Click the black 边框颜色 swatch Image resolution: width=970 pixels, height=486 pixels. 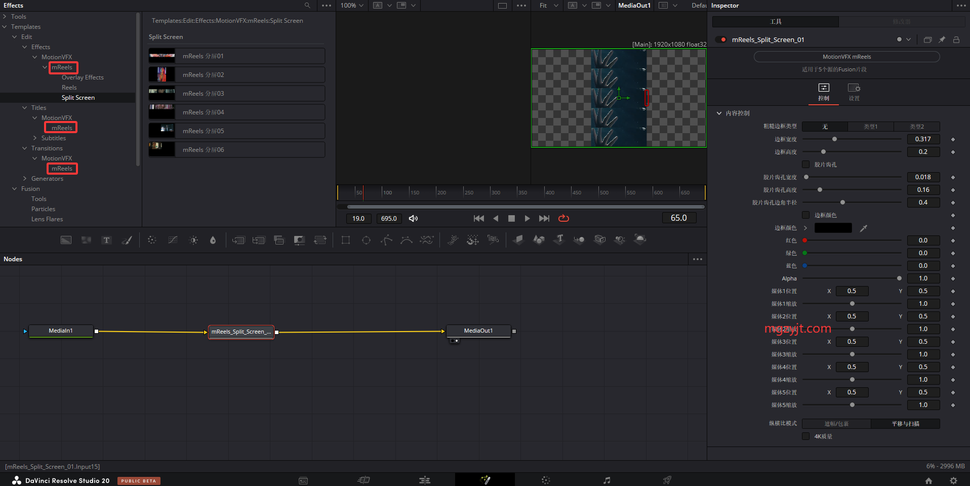coord(833,228)
